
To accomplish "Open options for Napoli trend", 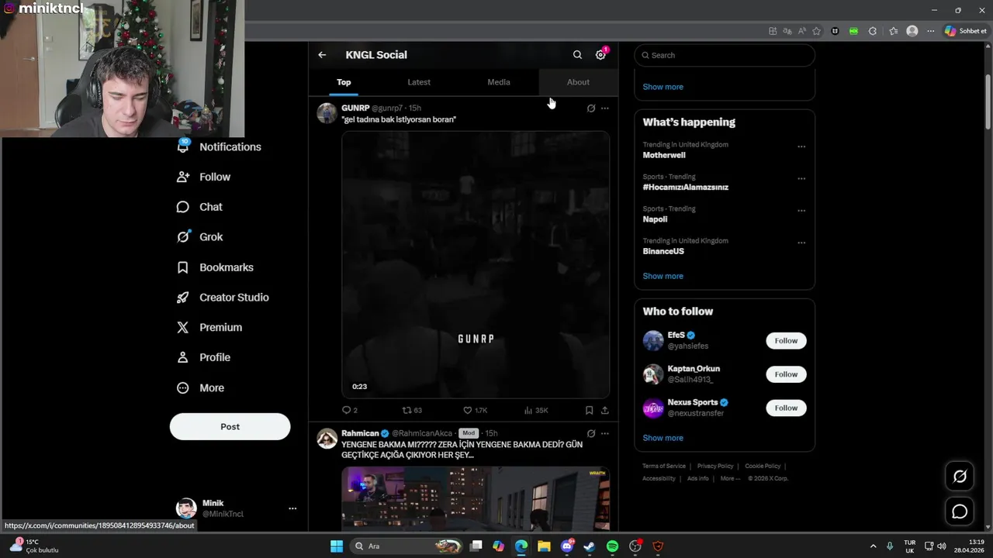I will (801, 210).
